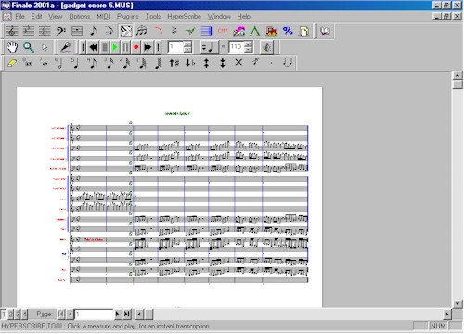Open the View menu
The image size is (464, 334).
pyautogui.click(x=56, y=17)
